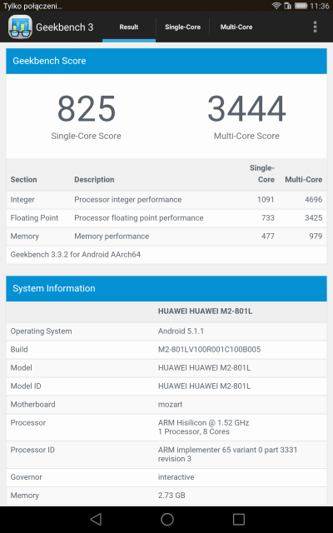
Task: Tap the Geekbench Score header
Action: pyautogui.click(x=166, y=61)
